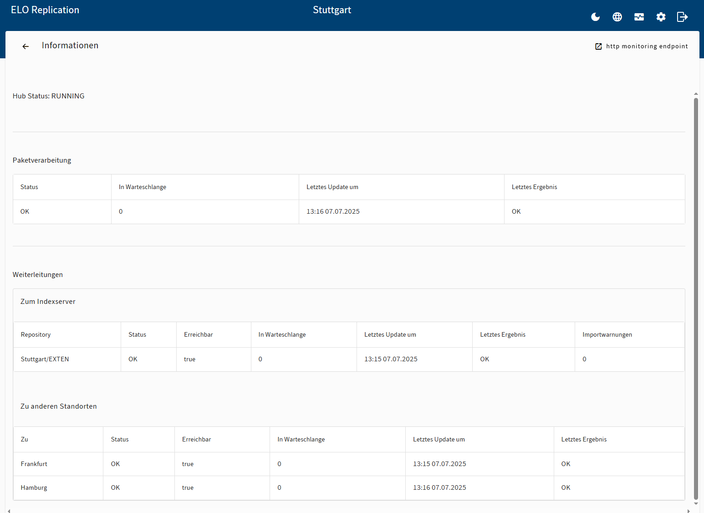Click Hamburg's In Warteschlange value 0
The width and height of the screenshot is (704, 513).
[x=279, y=487]
